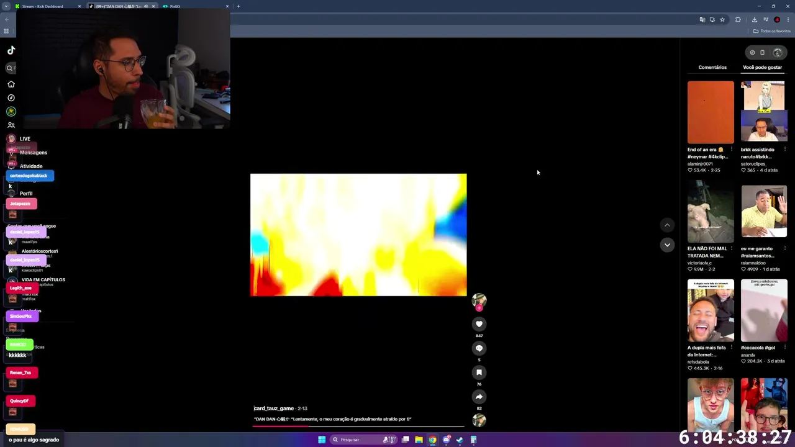The height and width of the screenshot is (447, 795).
Task: Open the Friends icon in sidebar
Action: click(x=11, y=125)
